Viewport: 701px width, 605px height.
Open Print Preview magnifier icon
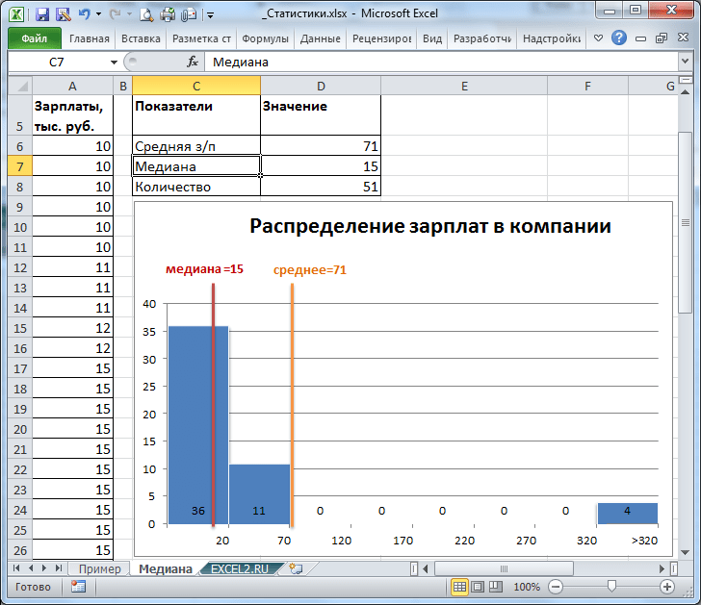[145, 14]
